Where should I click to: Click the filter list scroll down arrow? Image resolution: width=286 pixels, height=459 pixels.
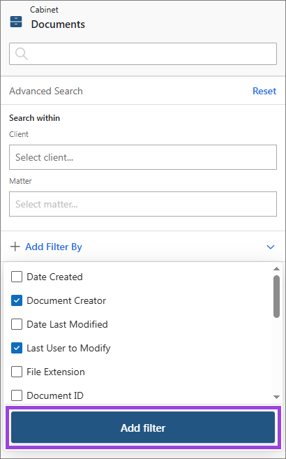pos(276,397)
